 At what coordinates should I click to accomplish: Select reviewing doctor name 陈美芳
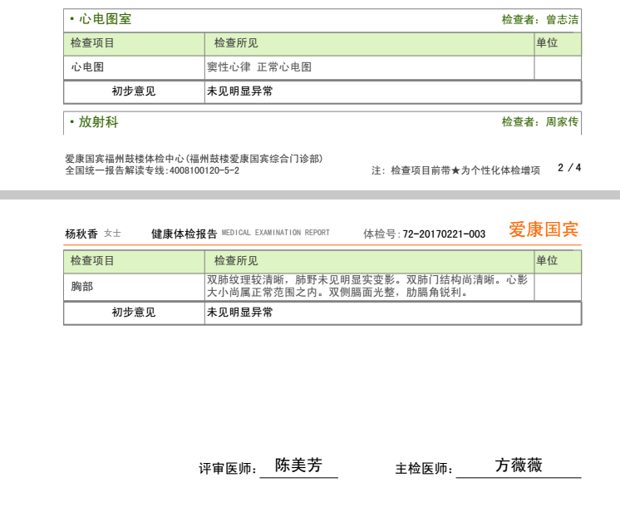coord(298,465)
